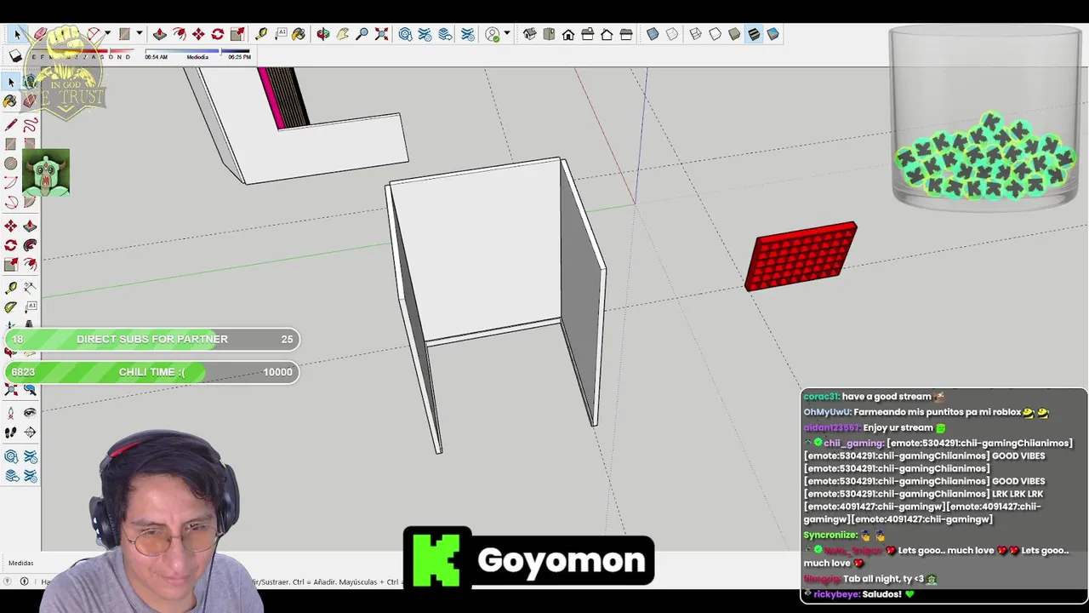Expand the Shapes tool dropdown arrow
The height and width of the screenshot is (613, 1089).
[140, 34]
